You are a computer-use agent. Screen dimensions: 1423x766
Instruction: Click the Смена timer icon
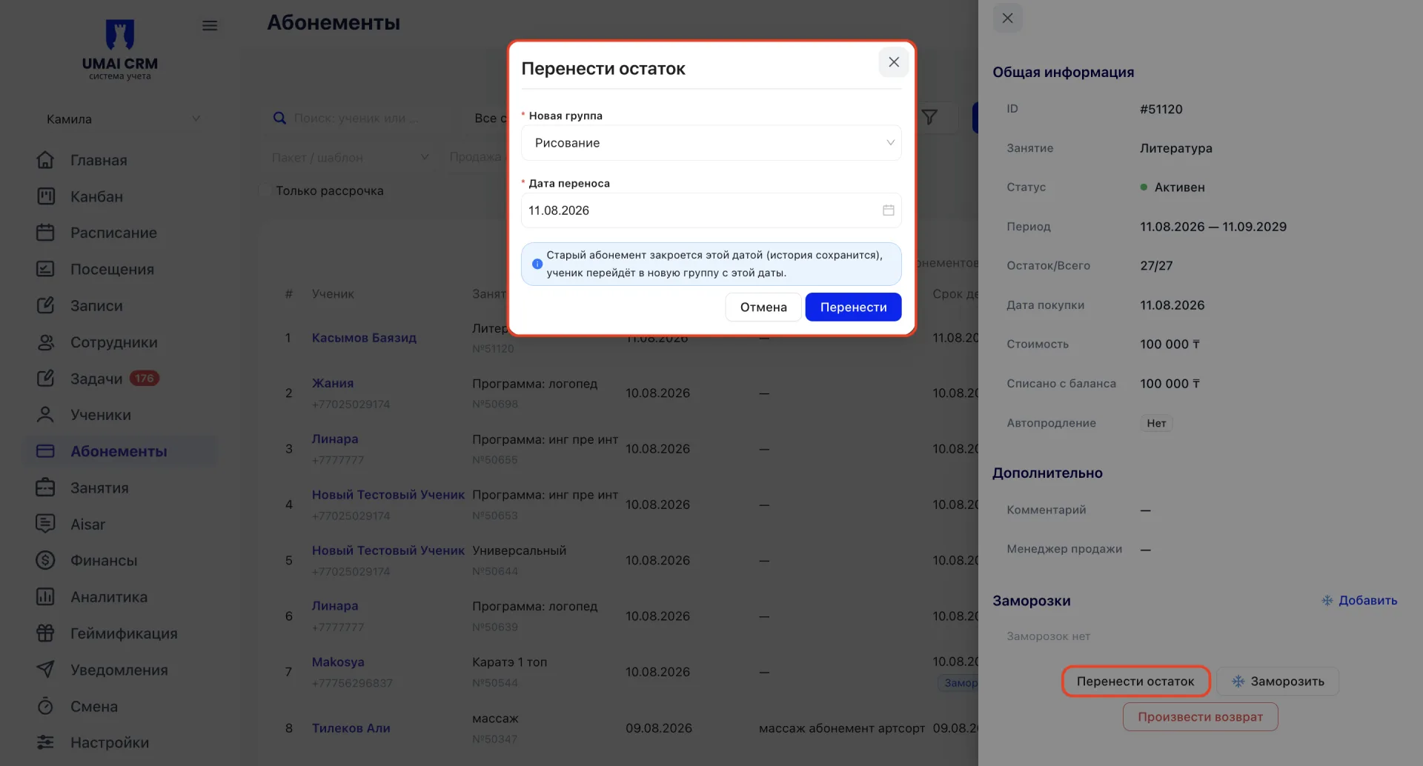45,706
